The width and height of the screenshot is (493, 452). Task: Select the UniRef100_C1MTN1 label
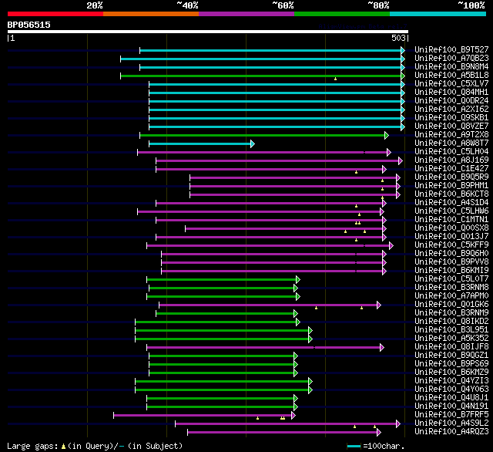[451, 219]
